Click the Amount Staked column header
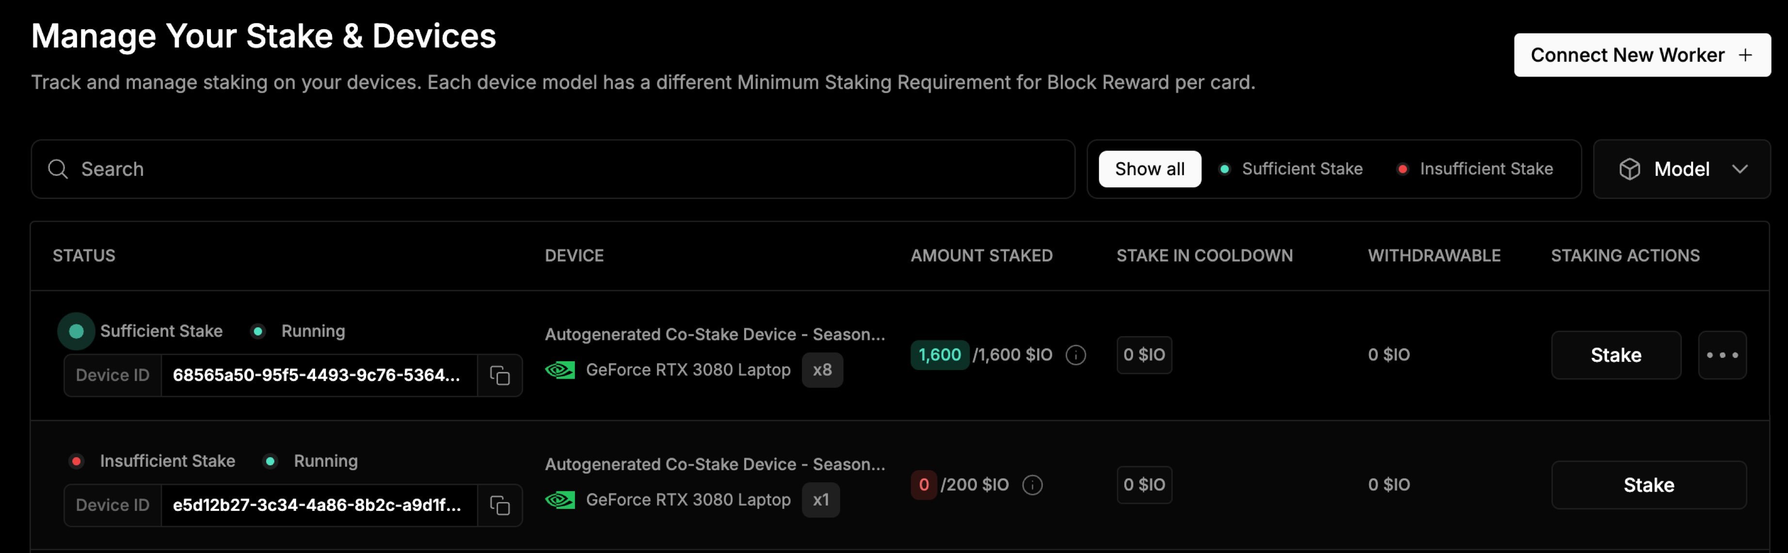Viewport: 1788px width, 553px height. pyautogui.click(x=981, y=256)
